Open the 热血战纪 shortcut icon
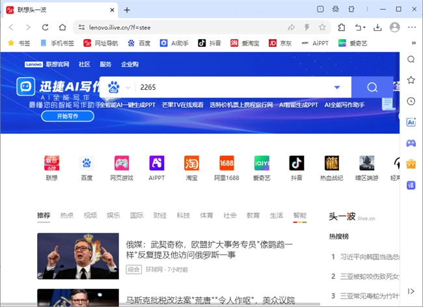The height and width of the screenshot is (307, 423). (331, 163)
